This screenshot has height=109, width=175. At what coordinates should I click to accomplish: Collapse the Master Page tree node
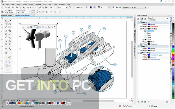tap(139, 53)
